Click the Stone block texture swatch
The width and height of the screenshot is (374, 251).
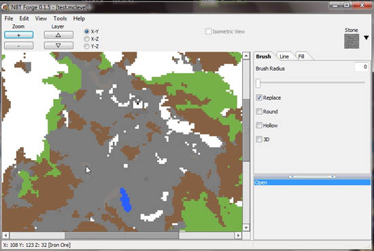[352, 41]
